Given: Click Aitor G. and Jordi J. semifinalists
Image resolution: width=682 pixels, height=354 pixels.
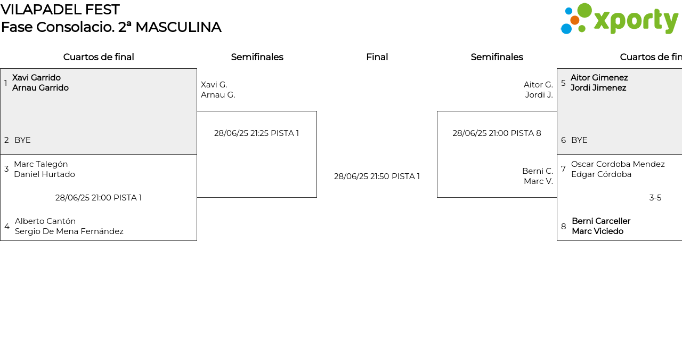Looking at the screenshot, I should (x=538, y=90).
